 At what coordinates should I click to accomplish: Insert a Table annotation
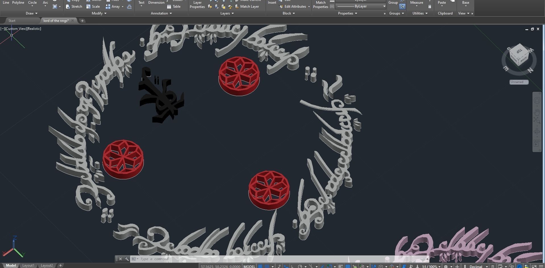point(174,7)
